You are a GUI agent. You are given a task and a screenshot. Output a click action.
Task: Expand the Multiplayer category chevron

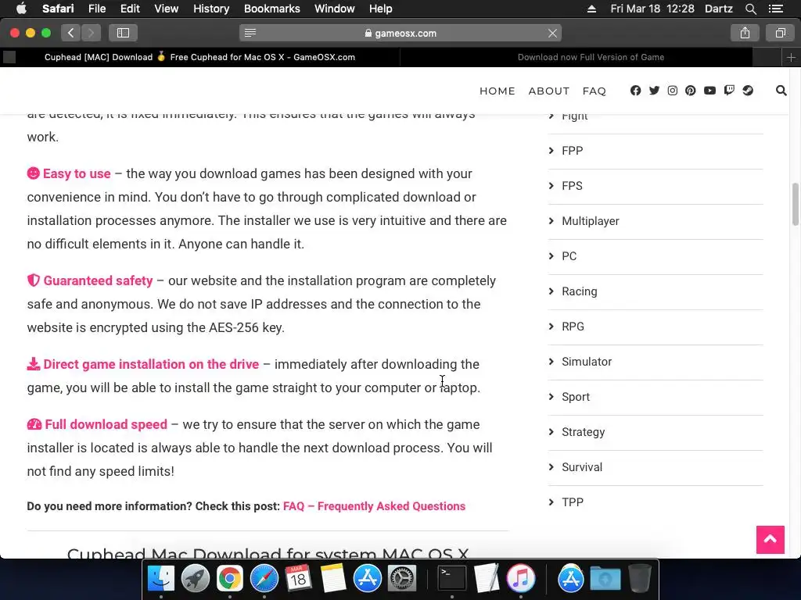[551, 221]
